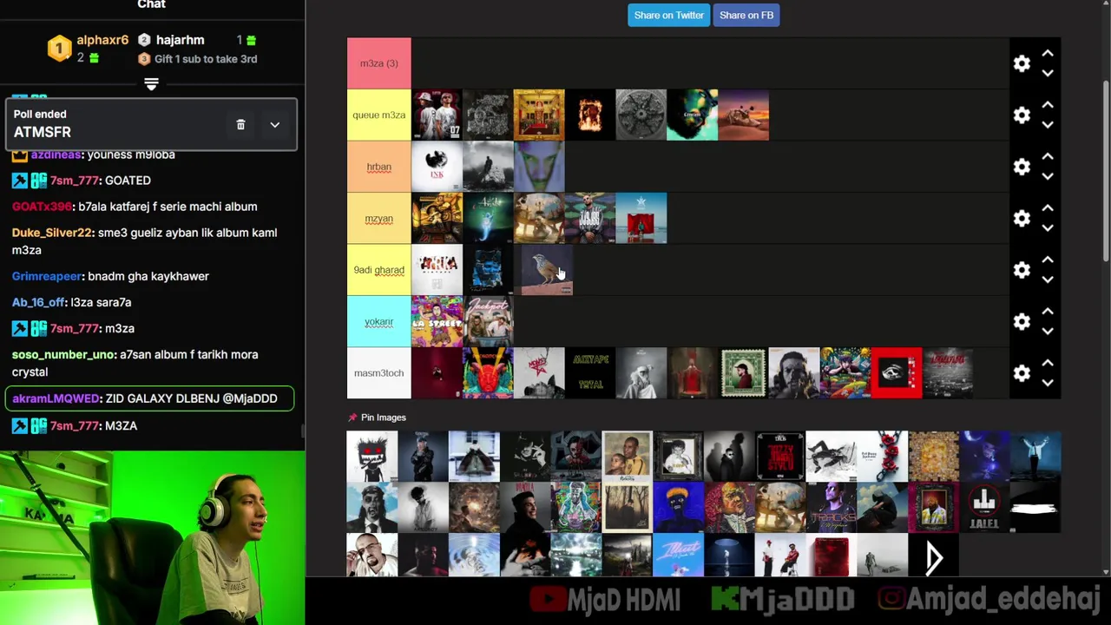Move m3za (3) tier down
Image resolution: width=1111 pixels, height=625 pixels.
pyautogui.click(x=1048, y=73)
